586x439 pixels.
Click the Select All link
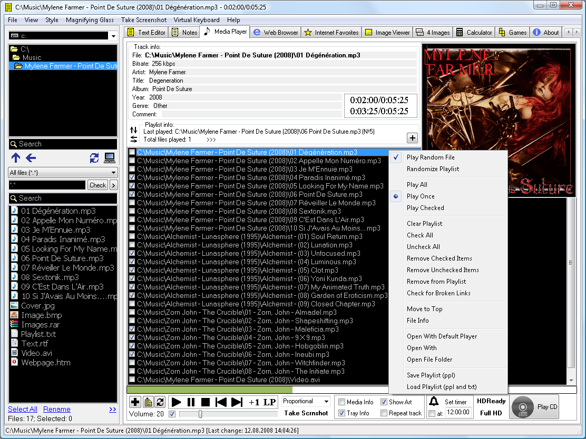23,409
